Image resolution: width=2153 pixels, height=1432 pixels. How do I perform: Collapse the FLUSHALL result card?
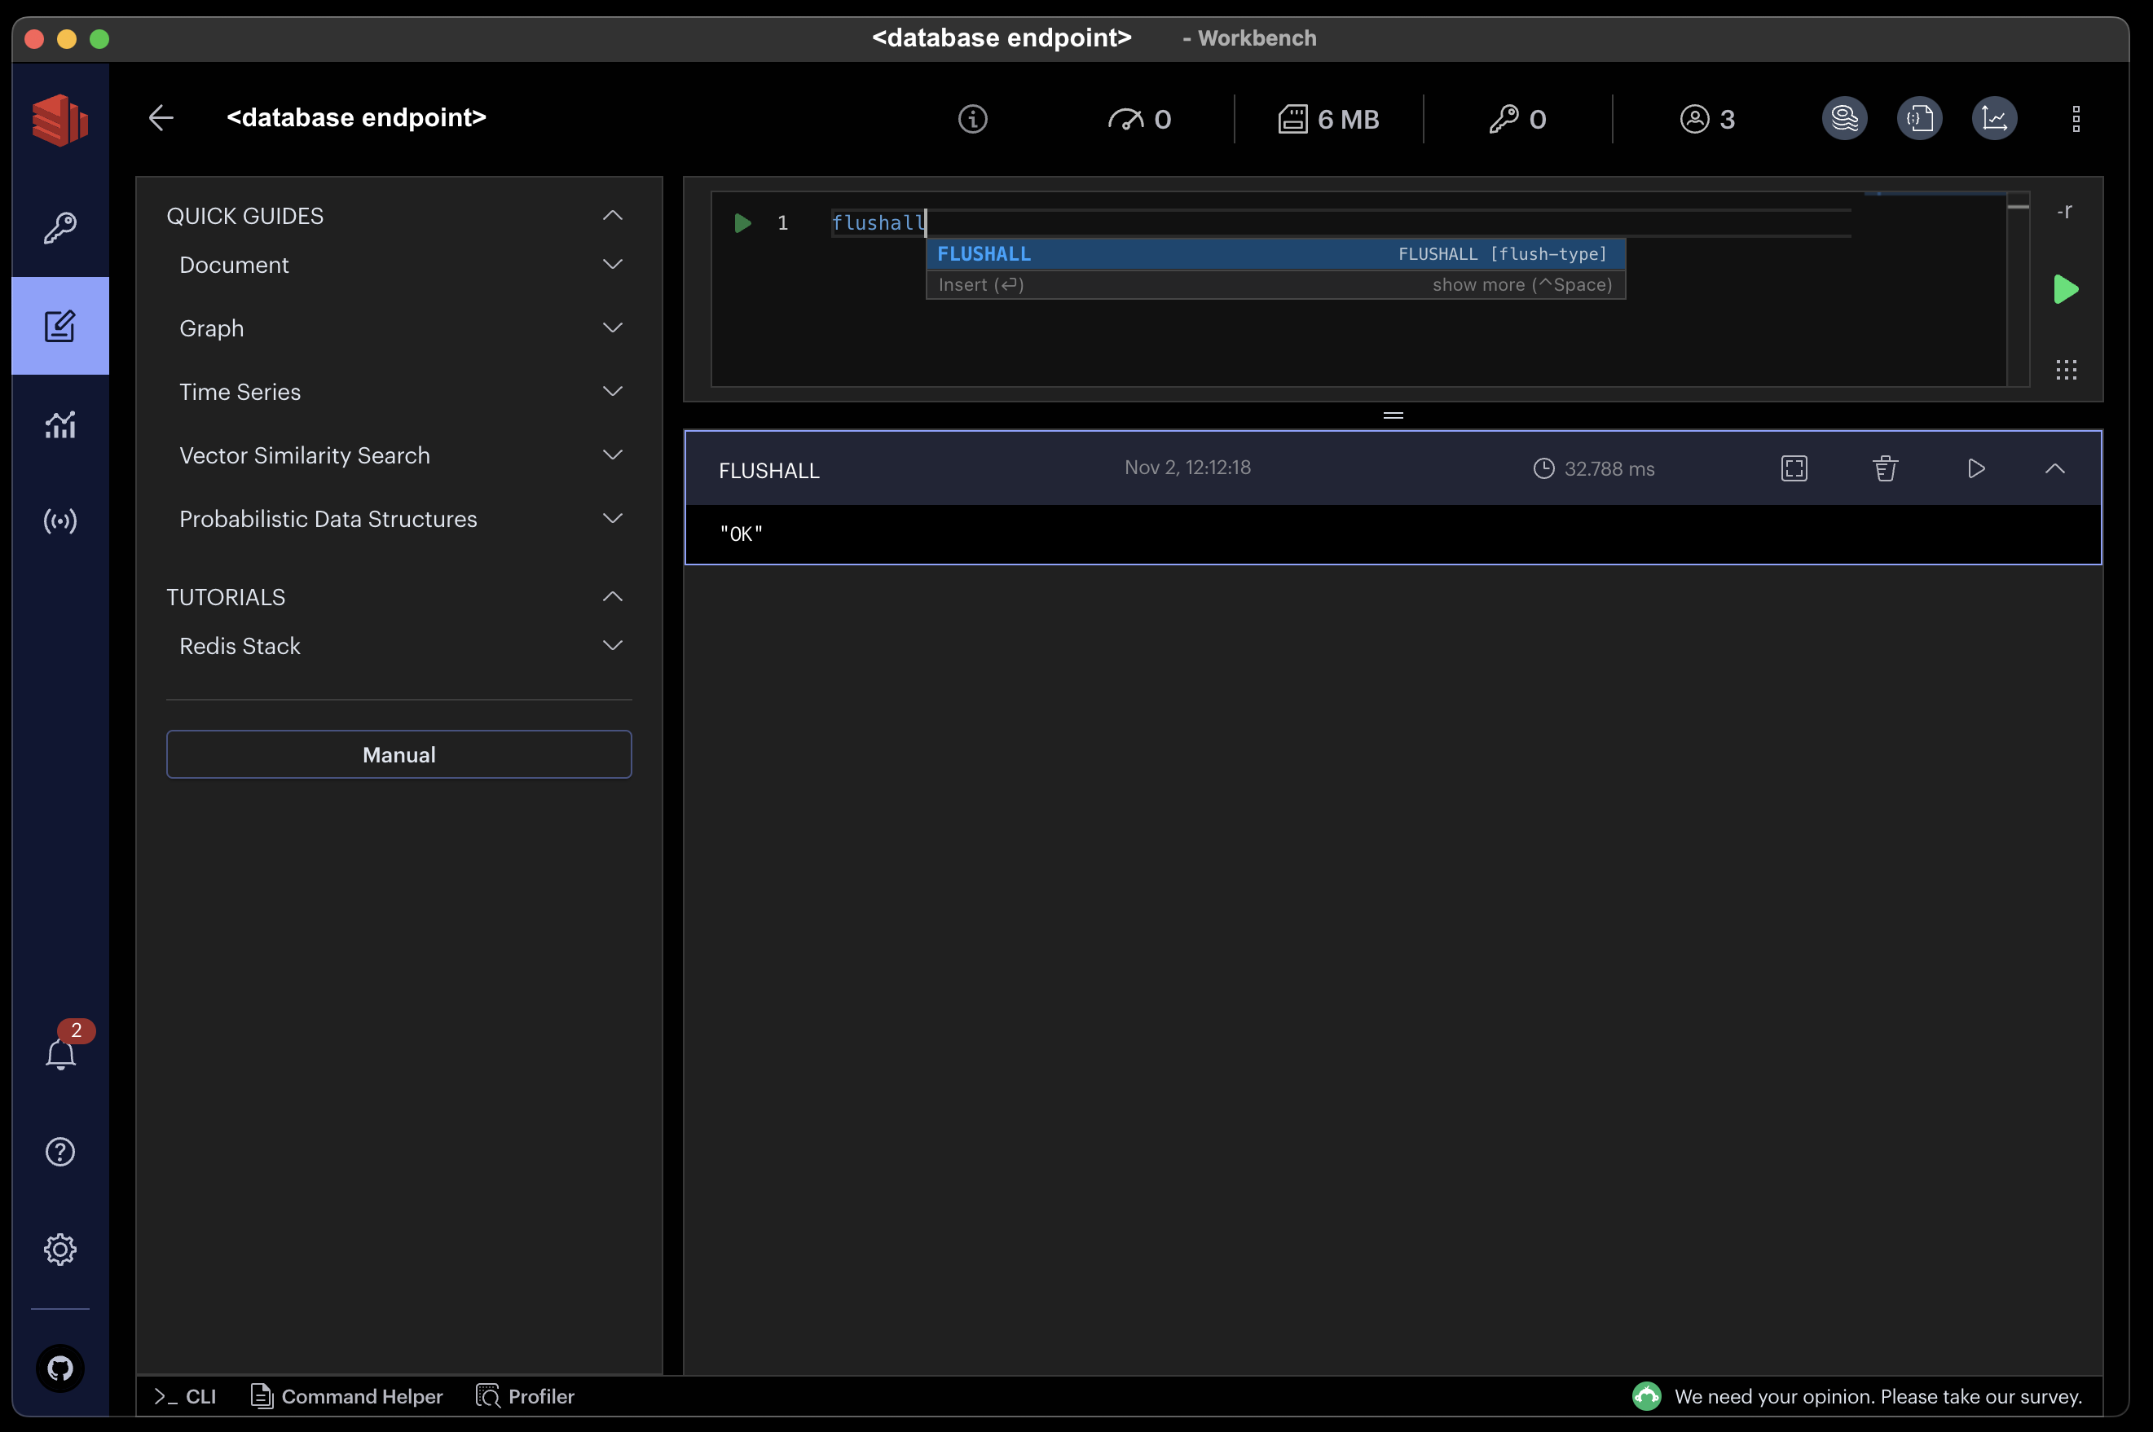point(2054,468)
